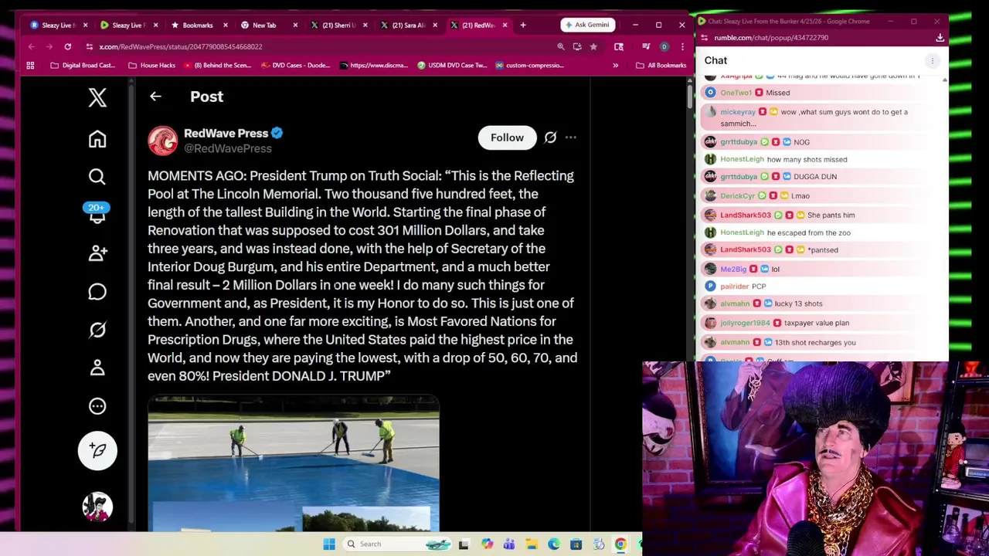Click Chrome's back navigation arrow

point(31,46)
